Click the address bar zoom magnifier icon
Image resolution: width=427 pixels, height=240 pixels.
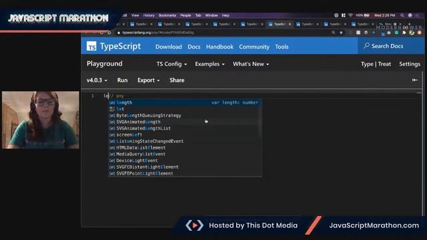coord(334,33)
